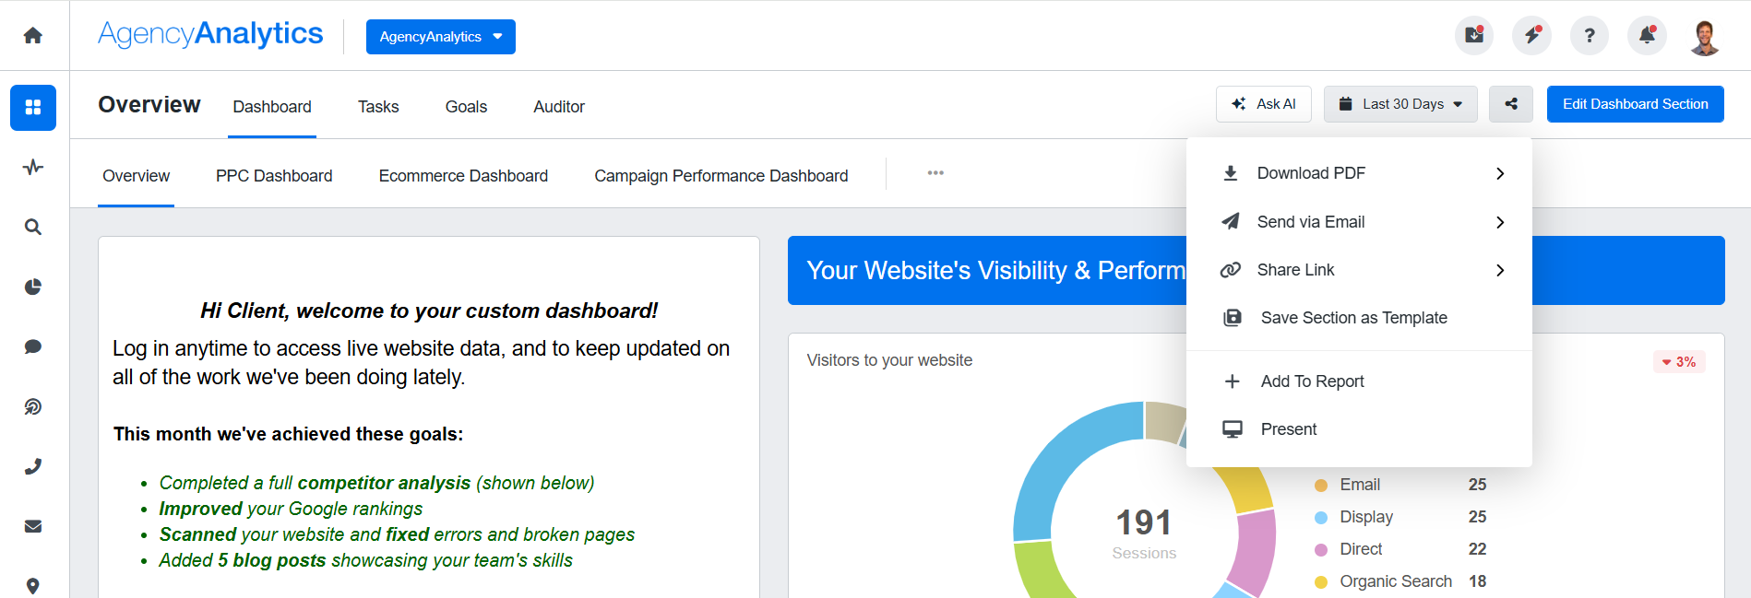This screenshot has width=1751, height=598.
Task: Select the PPC Dashboard section tab
Action: point(274,176)
